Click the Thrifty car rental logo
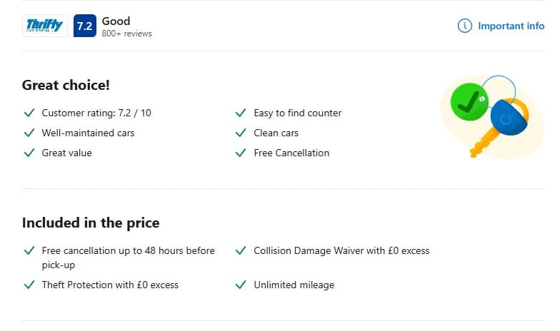 tap(45, 26)
